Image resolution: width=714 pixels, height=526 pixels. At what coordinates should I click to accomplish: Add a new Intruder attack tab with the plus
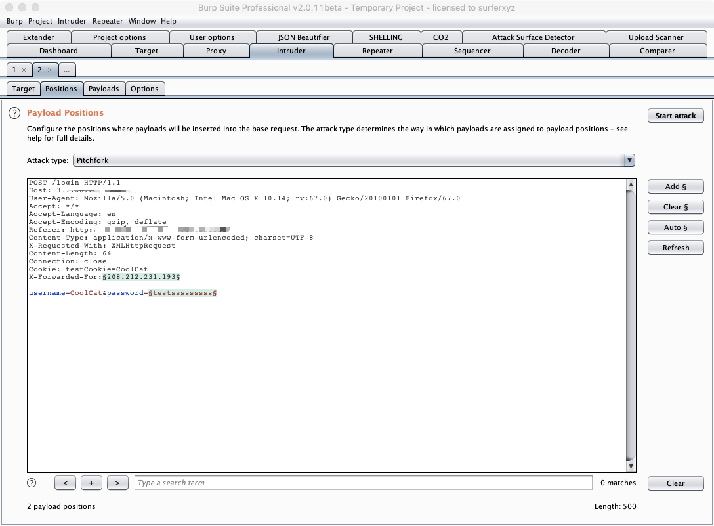pyautogui.click(x=91, y=483)
